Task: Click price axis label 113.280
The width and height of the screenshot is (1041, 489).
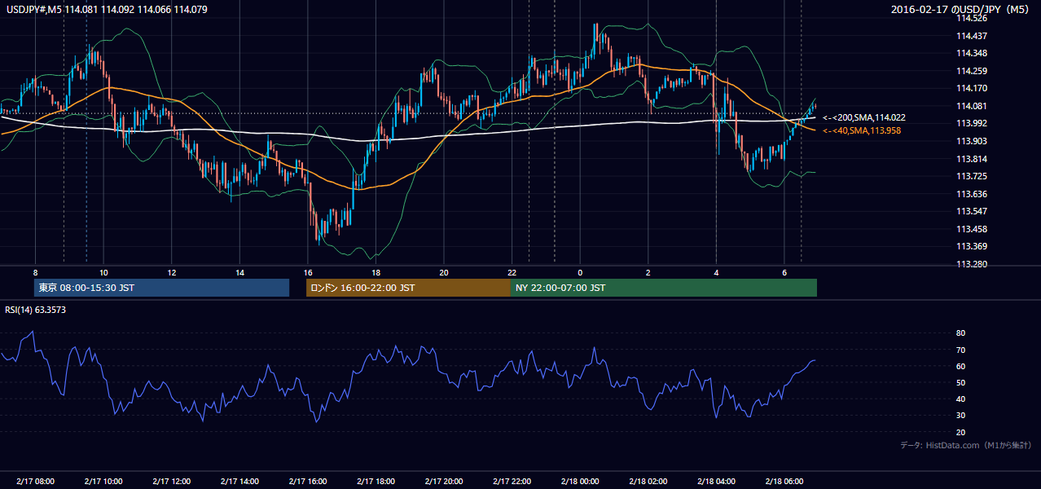Action: [x=972, y=264]
